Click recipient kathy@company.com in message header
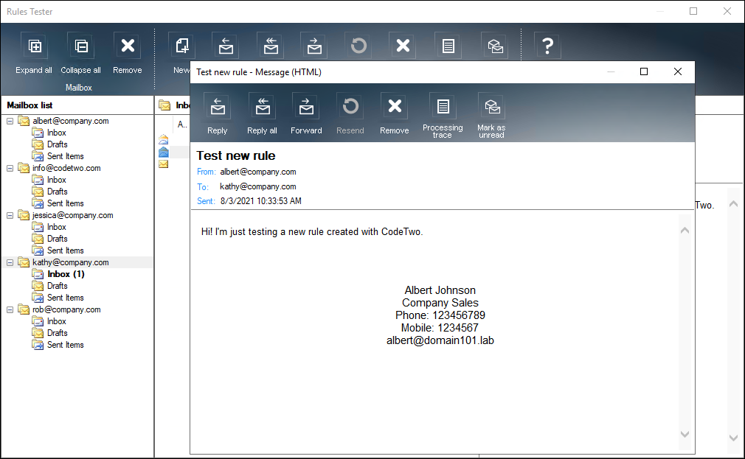 tap(258, 186)
